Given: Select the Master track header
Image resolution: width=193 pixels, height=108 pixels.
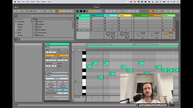Looking at the screenshot, I should [x=169, y=16].
